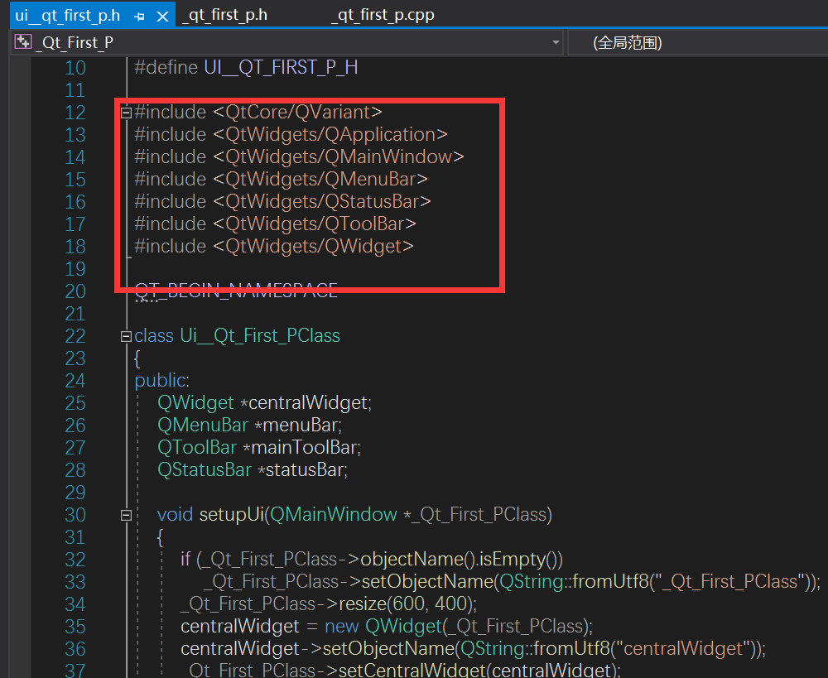Collapse the Ui__Qt_First_PClass class definition
Image resolution: width=828 pixels, height=678 pixels.
pyautogui.click(x=125, y=335)
